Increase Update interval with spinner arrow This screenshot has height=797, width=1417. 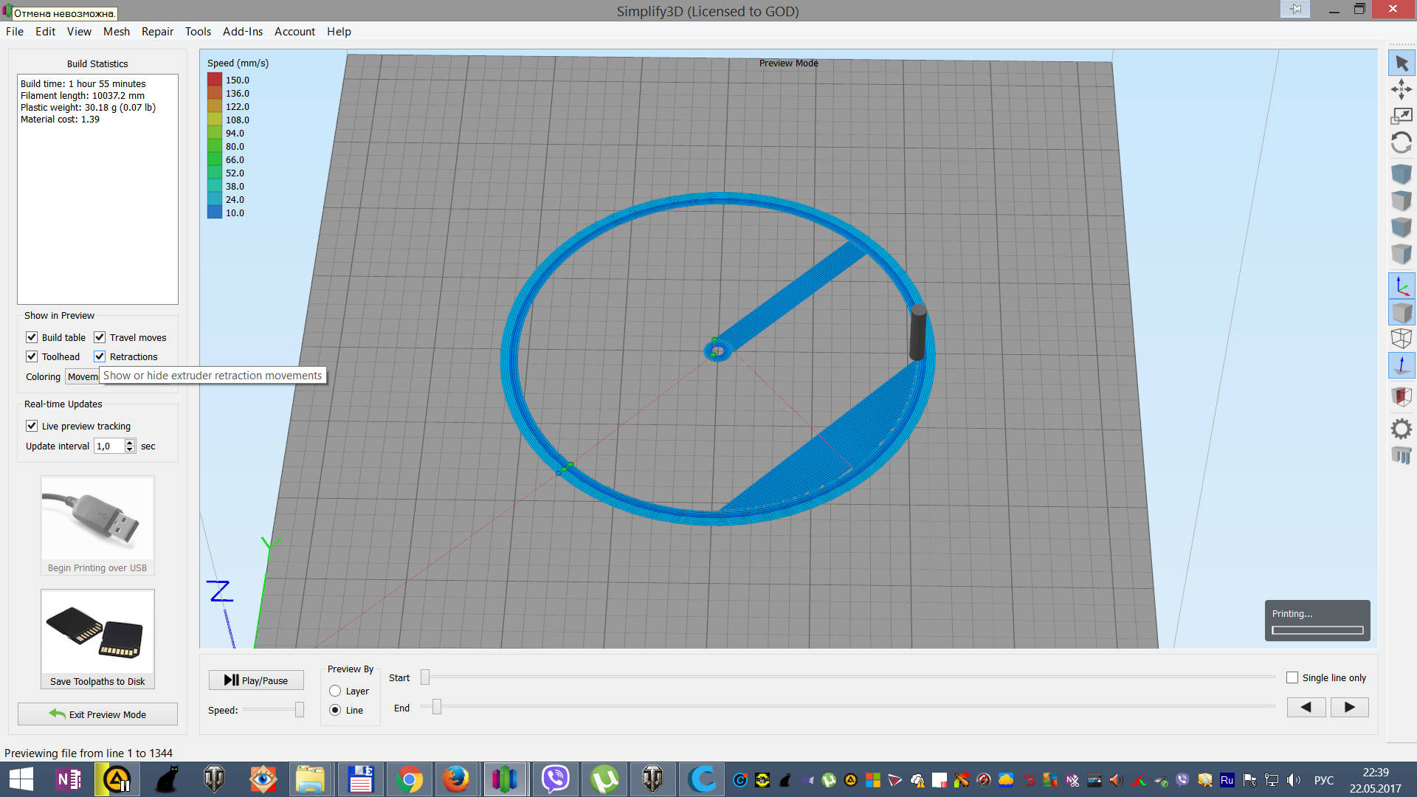[130, 442]
